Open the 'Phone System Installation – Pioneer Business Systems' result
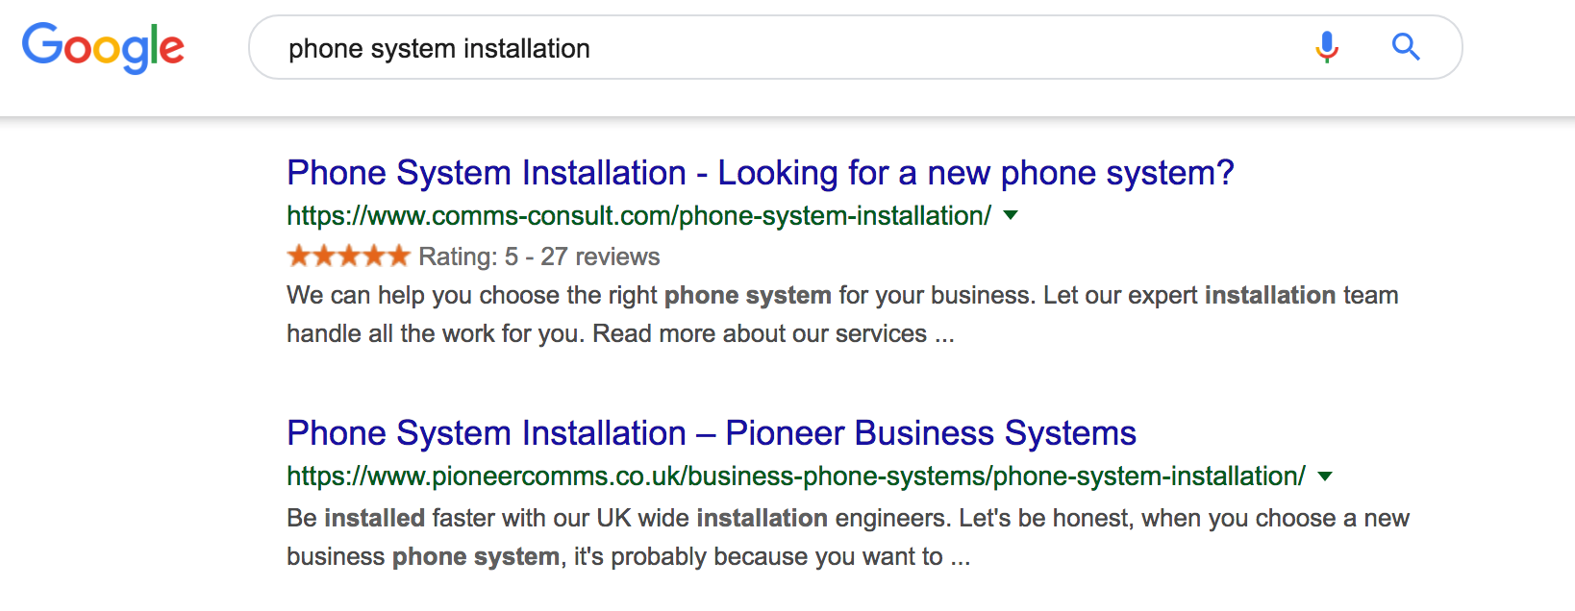Viewport: 1575px width, 611px height. coord(712,433)
